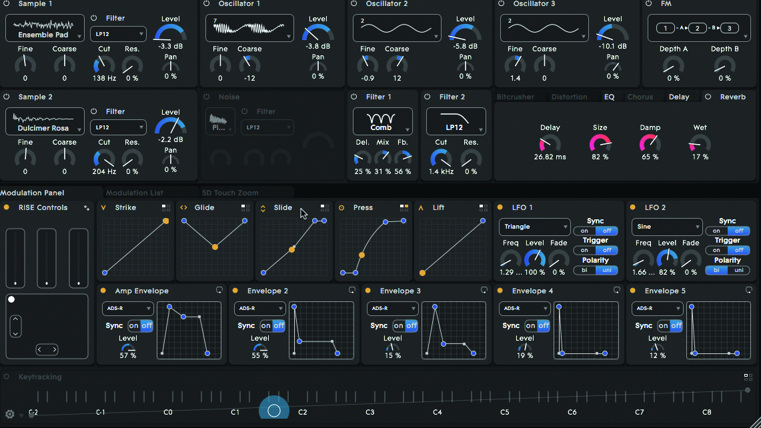Toggle Oscillator 1 power icon
761x428 pixels.
207,3
